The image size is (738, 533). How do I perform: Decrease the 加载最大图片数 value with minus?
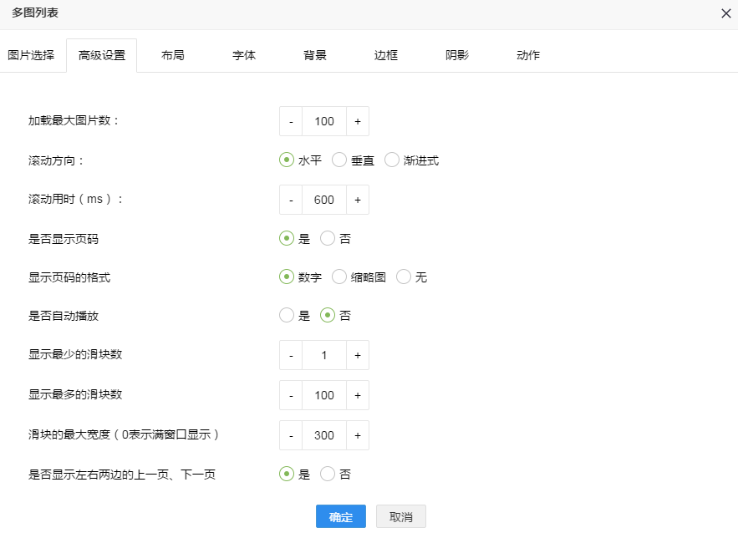(x=291, y=121)
